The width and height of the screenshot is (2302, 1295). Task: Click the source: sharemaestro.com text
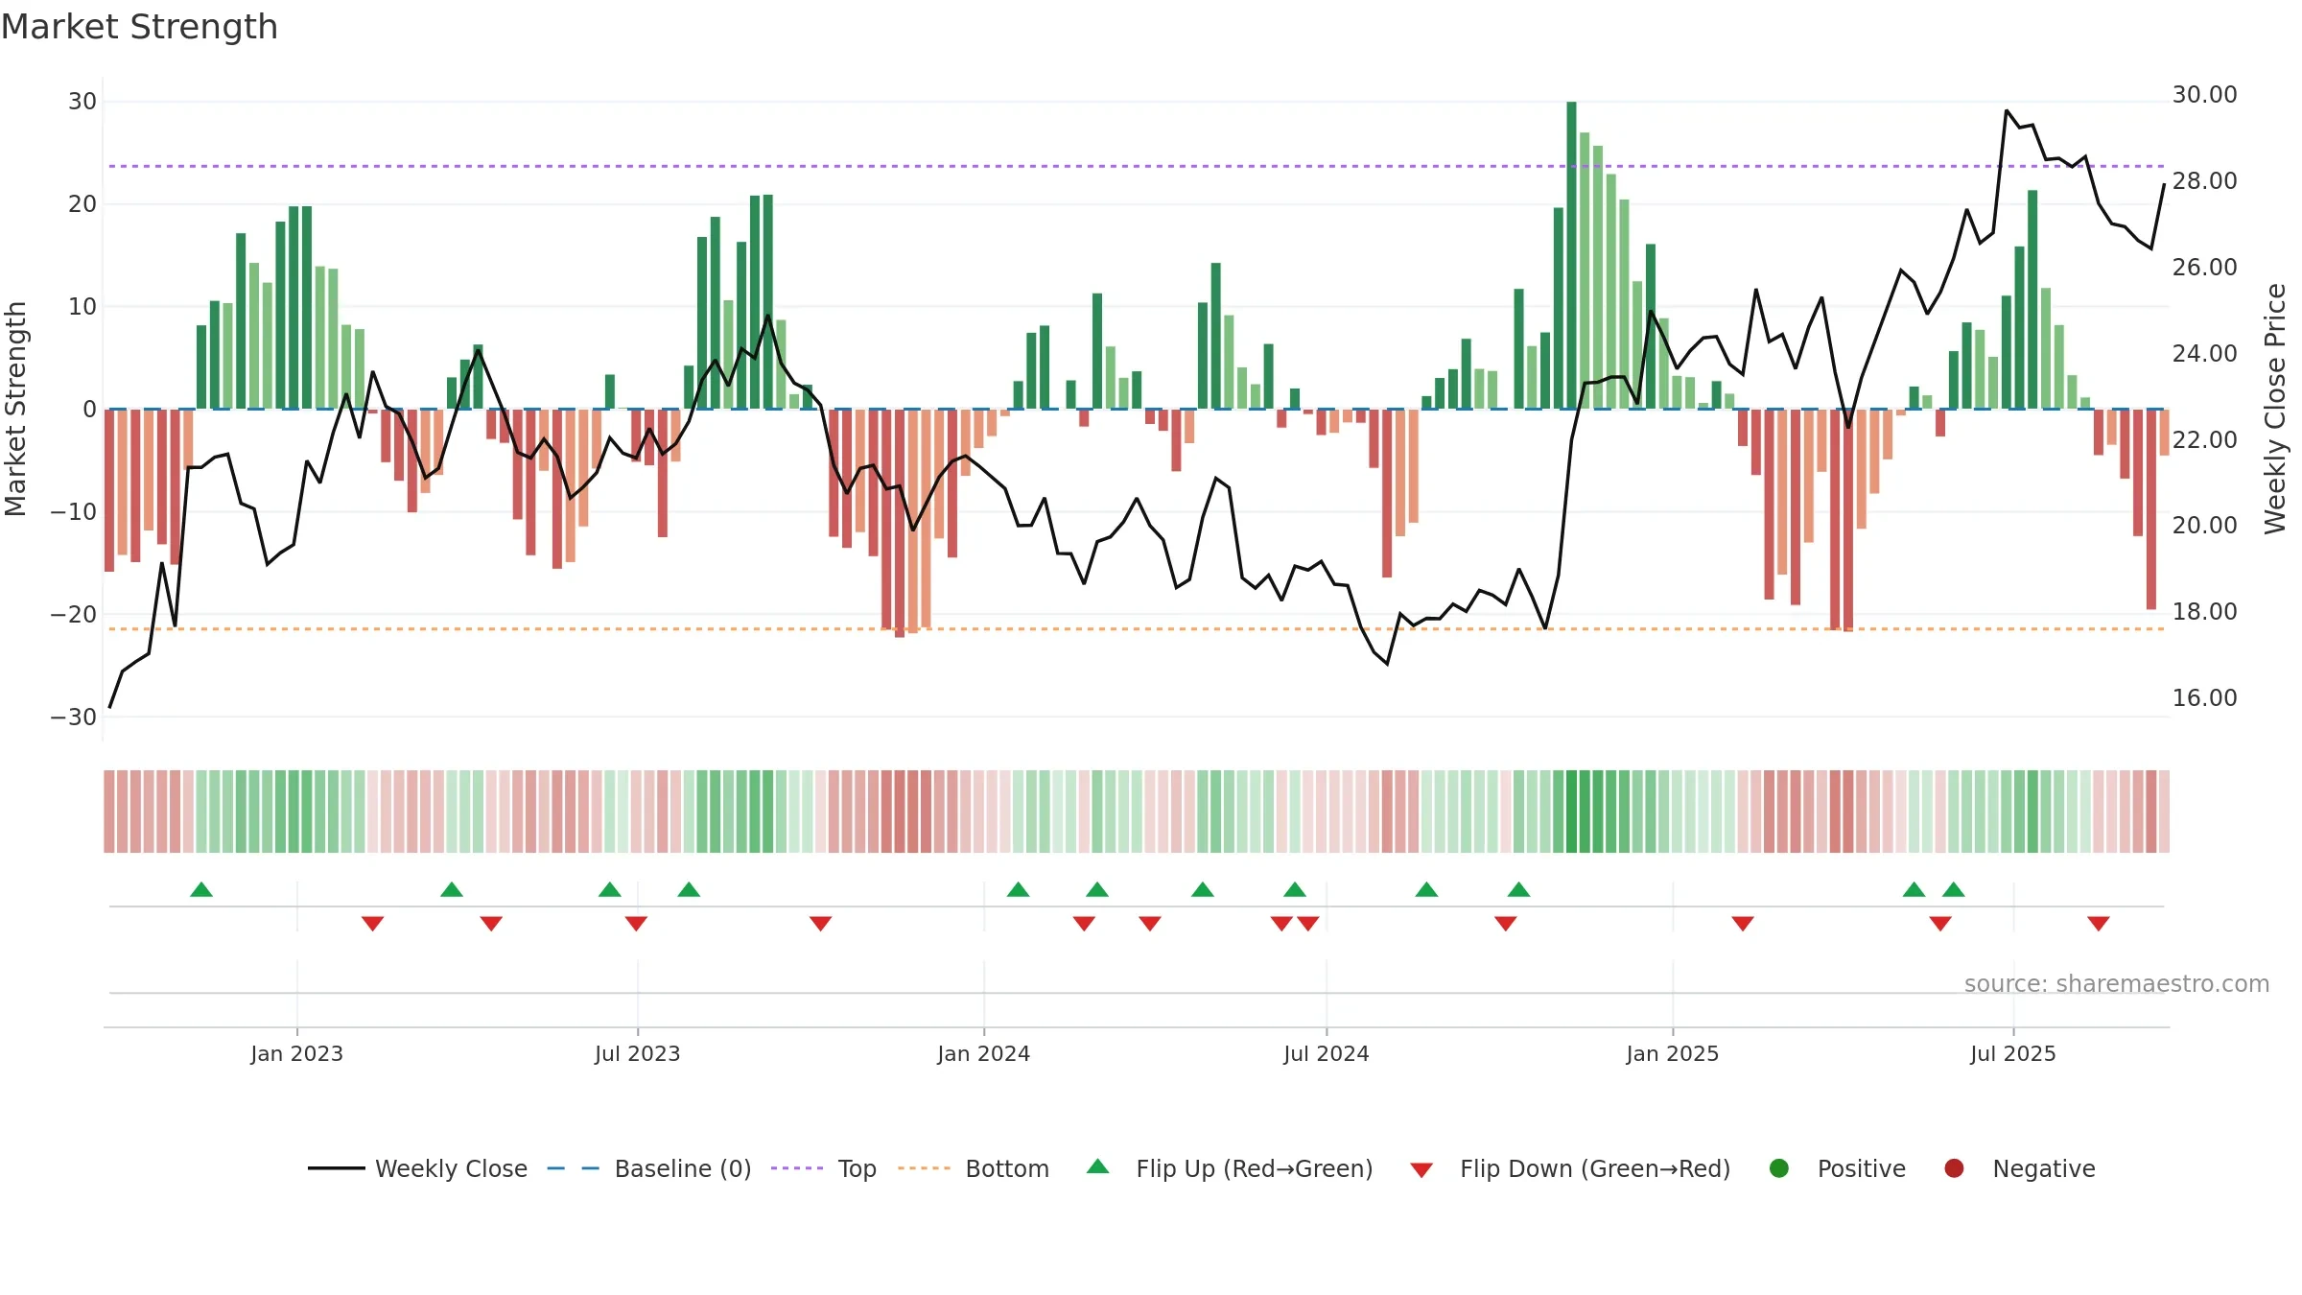point(2117,983)
